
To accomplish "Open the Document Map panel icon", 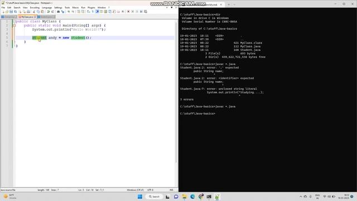I will (105, 11).
